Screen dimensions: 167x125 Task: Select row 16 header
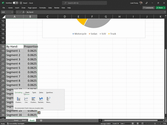[3, 38]
